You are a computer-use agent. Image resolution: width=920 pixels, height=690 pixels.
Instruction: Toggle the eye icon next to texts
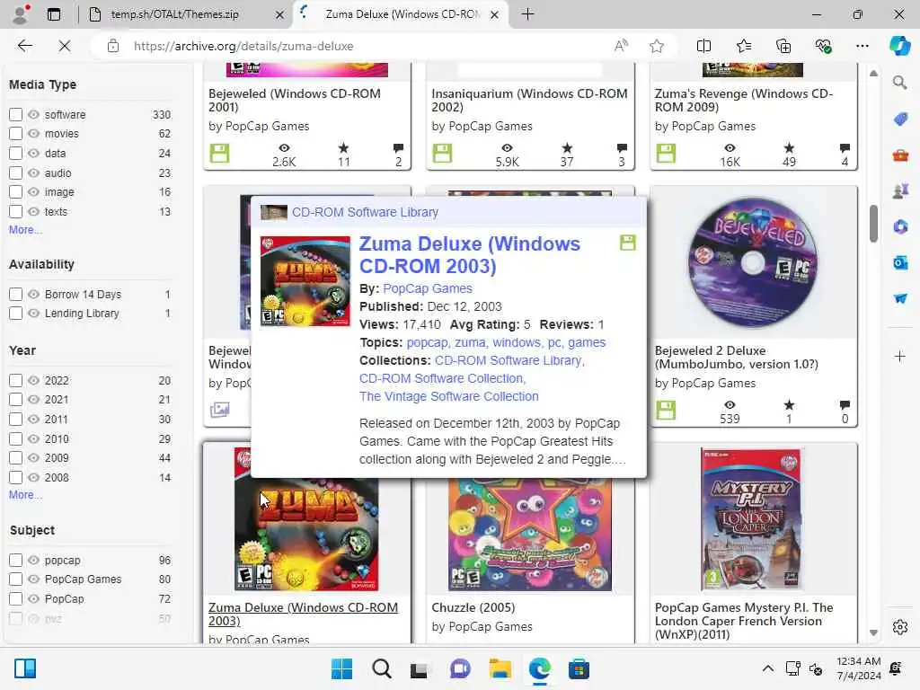34,211
